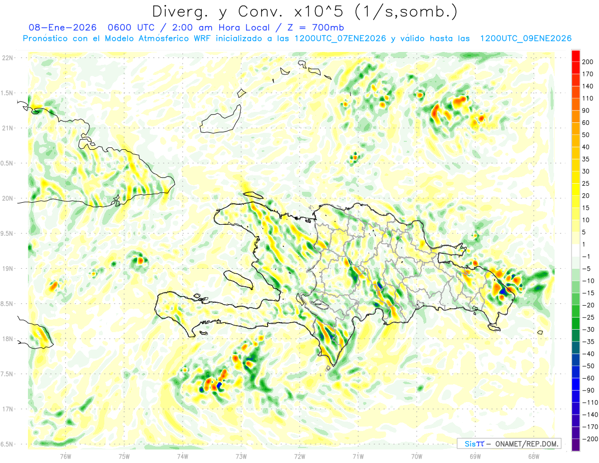Viewport: 599px width, 463px height.
Task: Click the '200' value on the color scale
Action: click(x=589, y=61)
